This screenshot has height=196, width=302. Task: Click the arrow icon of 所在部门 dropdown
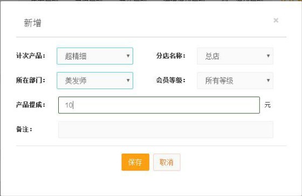(x=128, y=81)
